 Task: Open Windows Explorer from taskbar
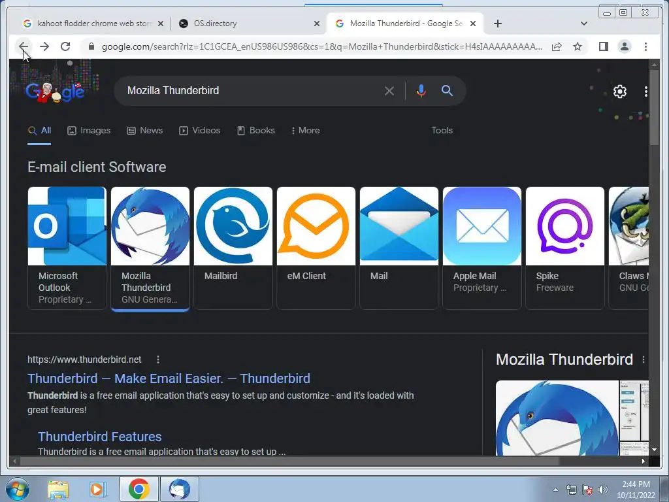coord(58,489)
